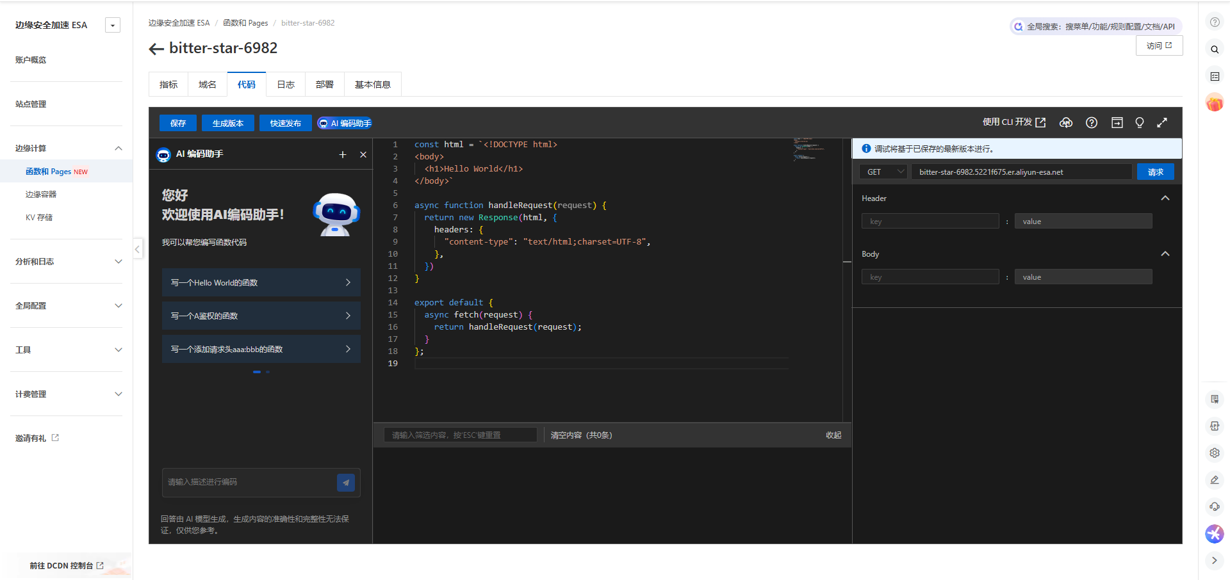Screen dimensions: 1230x580
Task: Open the settings gear in right sidebar
Action: point(1215,453)
